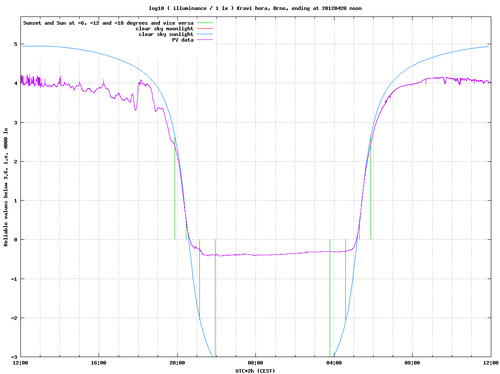Click the red moonlight legend line sample
The image size is (500, 374).
coord(205,29)
